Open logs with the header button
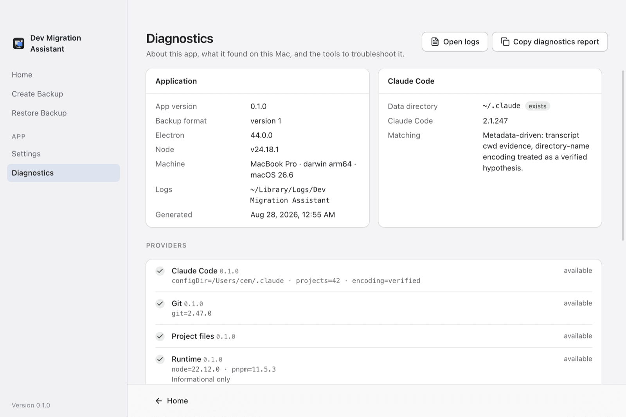The height and width of the screenshot is (417, 626). pyautogui.click(x=455, y=42)
